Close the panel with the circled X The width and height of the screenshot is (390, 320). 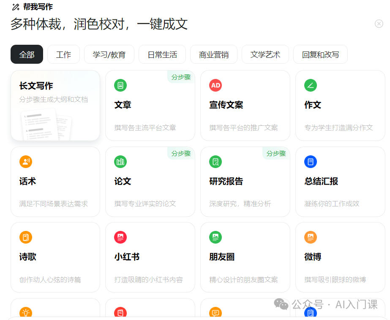coord(379,24)
